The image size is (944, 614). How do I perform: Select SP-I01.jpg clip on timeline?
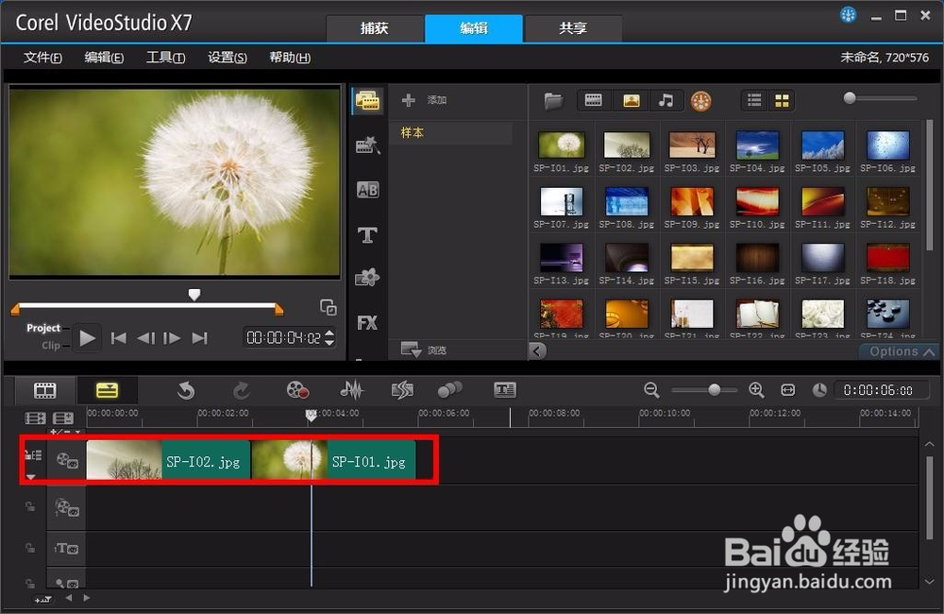coord(333,460)
